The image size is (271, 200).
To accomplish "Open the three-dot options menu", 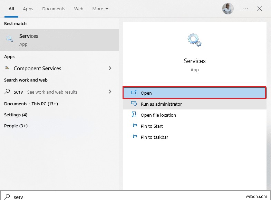I will (x=245, y=9).
